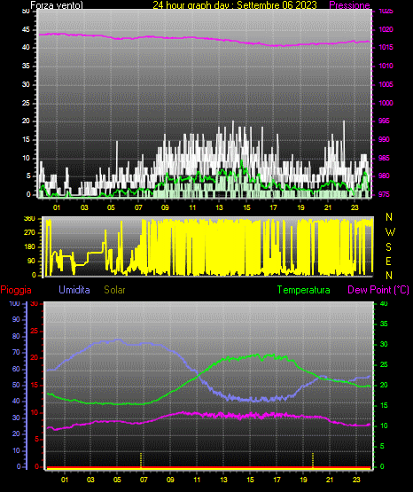Click the 360 value on wind direction axis

coord(29,219)
